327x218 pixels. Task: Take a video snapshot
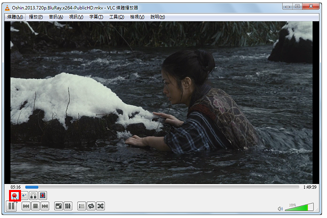[x=25, y=195]
